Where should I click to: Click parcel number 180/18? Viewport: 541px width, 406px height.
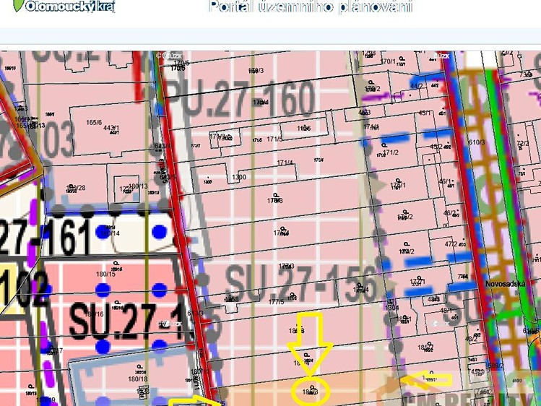[x=138, y=379]
